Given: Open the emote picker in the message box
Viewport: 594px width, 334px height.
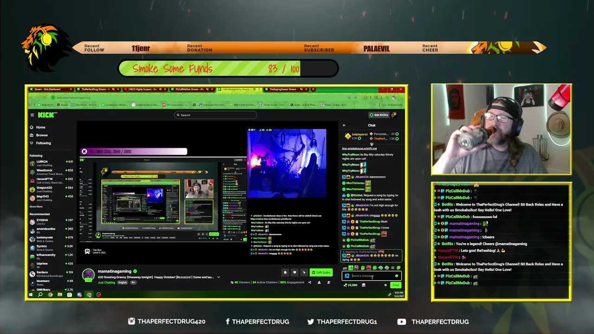Looking at the screenshot, I should pos(396,276).
